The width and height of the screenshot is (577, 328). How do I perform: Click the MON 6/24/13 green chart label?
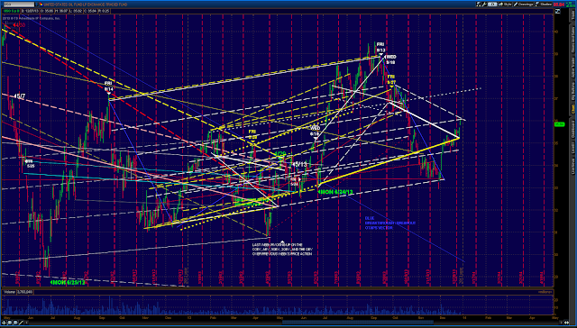pyautogui.click(x=335, y=192)
